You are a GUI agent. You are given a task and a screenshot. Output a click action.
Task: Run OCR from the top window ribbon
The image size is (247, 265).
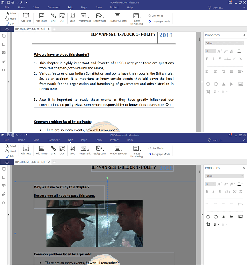(62, 18)
